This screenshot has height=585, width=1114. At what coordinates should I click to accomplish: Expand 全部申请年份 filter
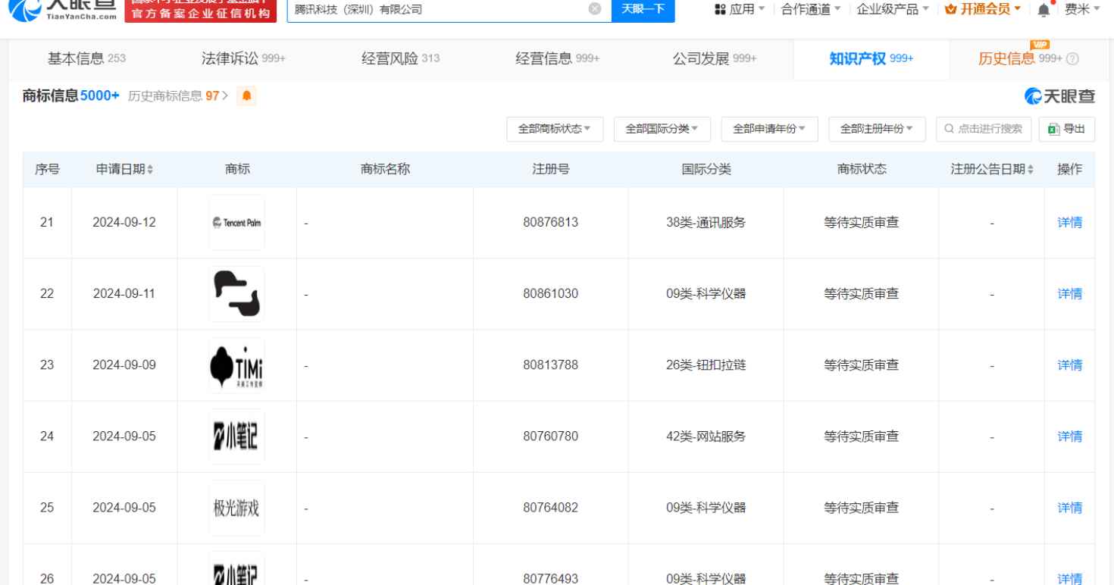770,129
